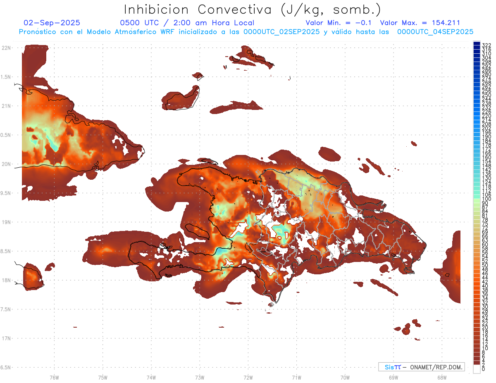Click the "70W" longitude label
This screenshot has height=383, width=496.
coord(345,377)
